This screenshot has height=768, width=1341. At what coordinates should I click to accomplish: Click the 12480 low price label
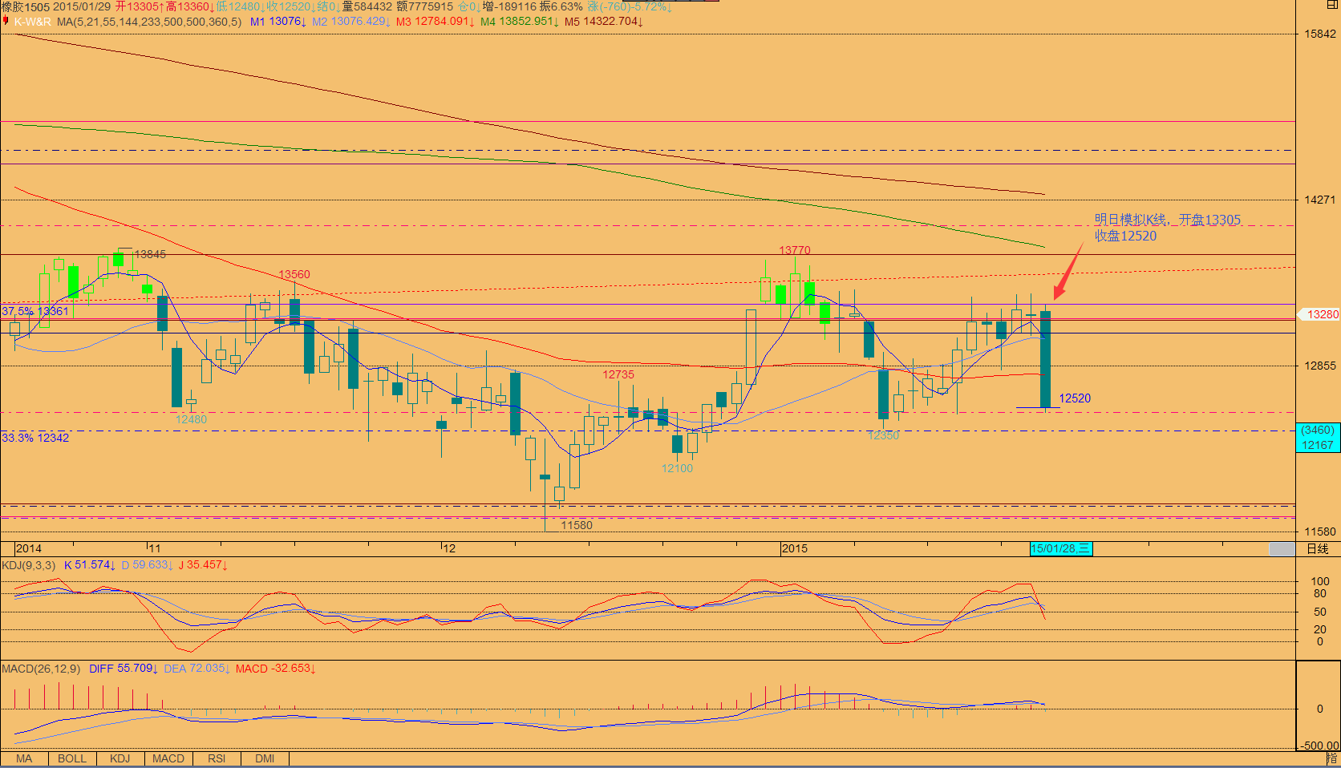[x=191, y=419]
